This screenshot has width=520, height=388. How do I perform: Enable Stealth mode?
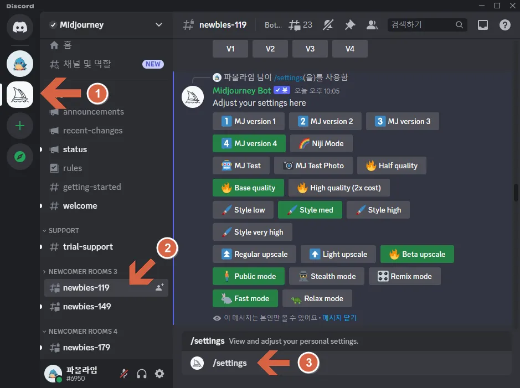pyautogui.click(x=327, y=276)
